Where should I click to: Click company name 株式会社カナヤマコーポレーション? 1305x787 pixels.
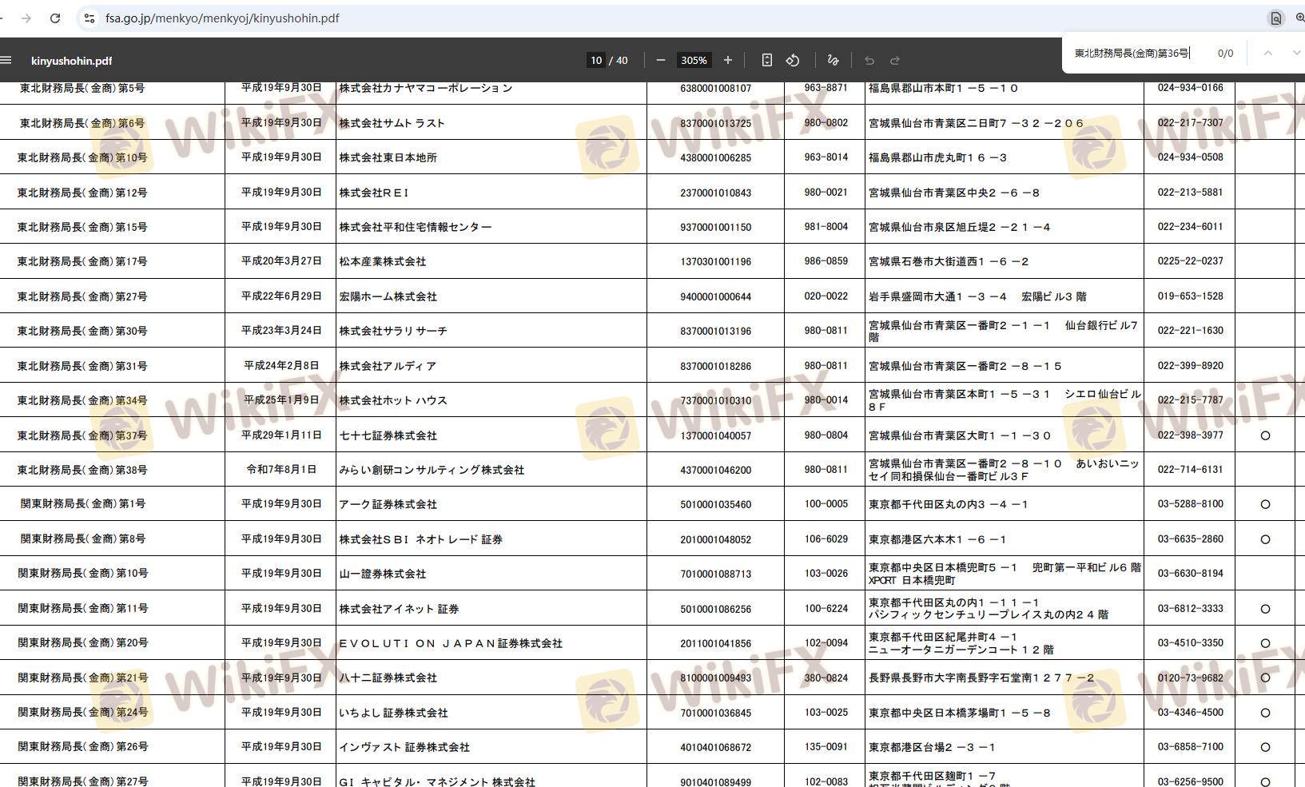426,88
